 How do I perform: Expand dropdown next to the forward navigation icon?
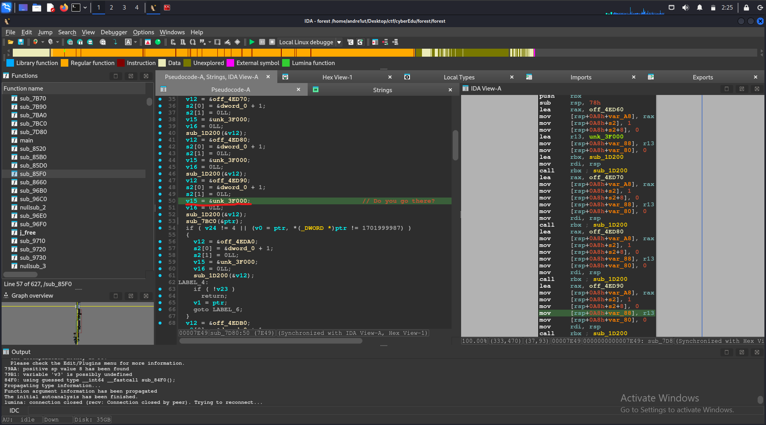point(58,42)
